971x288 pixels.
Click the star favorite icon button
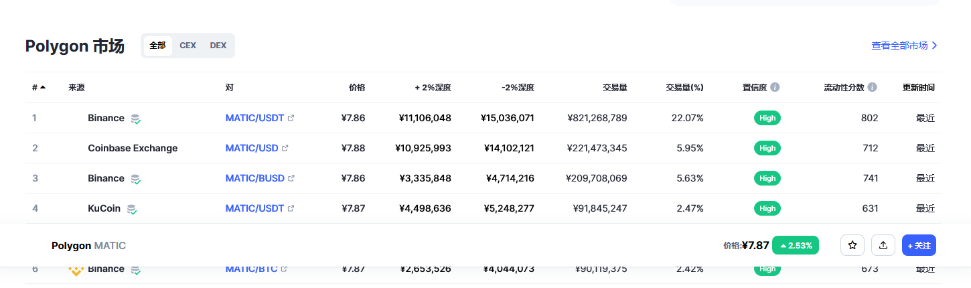(x=852, y=246)
